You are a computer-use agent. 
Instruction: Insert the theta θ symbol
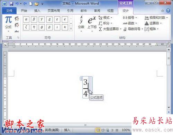(42, 27)
